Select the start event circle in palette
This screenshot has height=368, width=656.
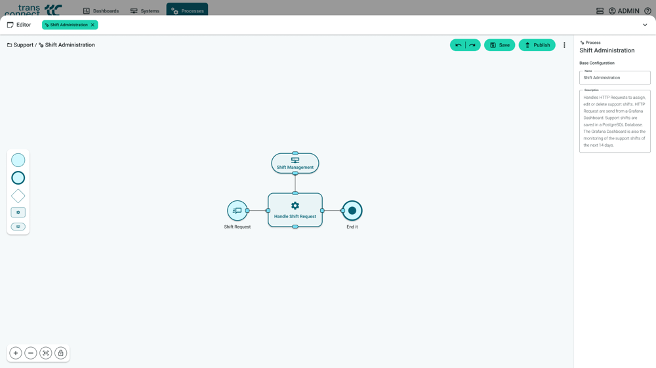point(18,160)
